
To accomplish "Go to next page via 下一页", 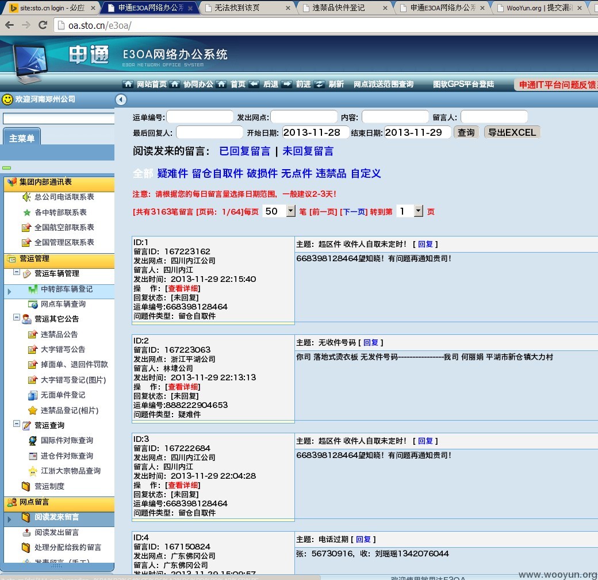I will (354, 212).
